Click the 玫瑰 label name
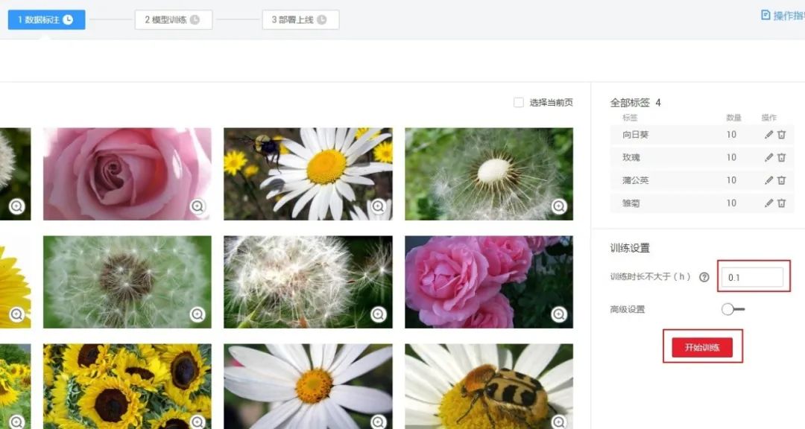This screenshot has height=429, width=805. 631,158
